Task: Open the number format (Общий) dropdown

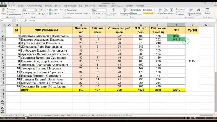Action: tap(105, 10)
